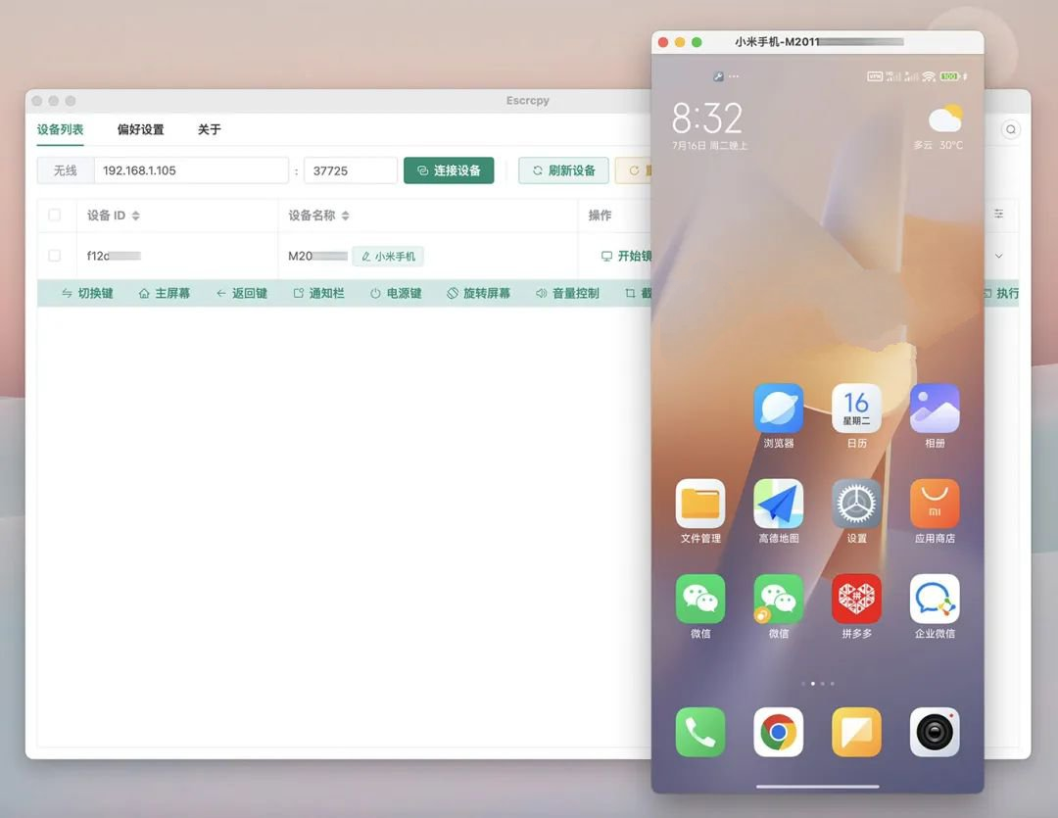Image resolution: width=1058 pixels, height=818 pixels.
Task: Tap the date text 7月16日 under the clock
Action: 709,145
